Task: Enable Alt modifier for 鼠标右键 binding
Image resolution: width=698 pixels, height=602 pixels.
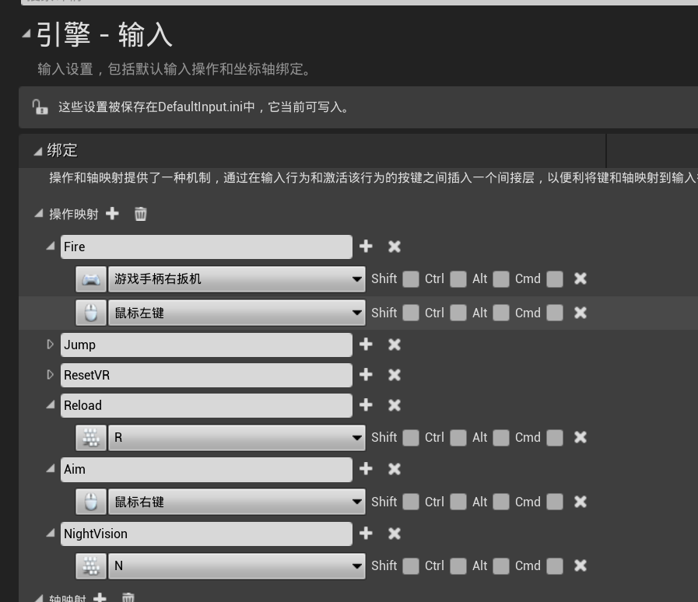Action: coord(501,502)
